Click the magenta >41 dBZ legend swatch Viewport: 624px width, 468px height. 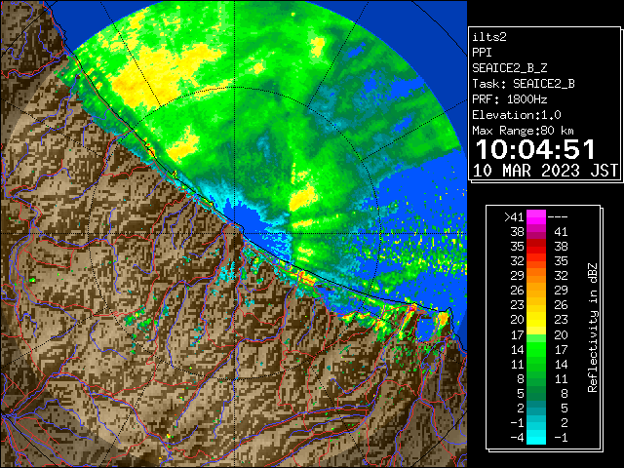click(536, 217)
